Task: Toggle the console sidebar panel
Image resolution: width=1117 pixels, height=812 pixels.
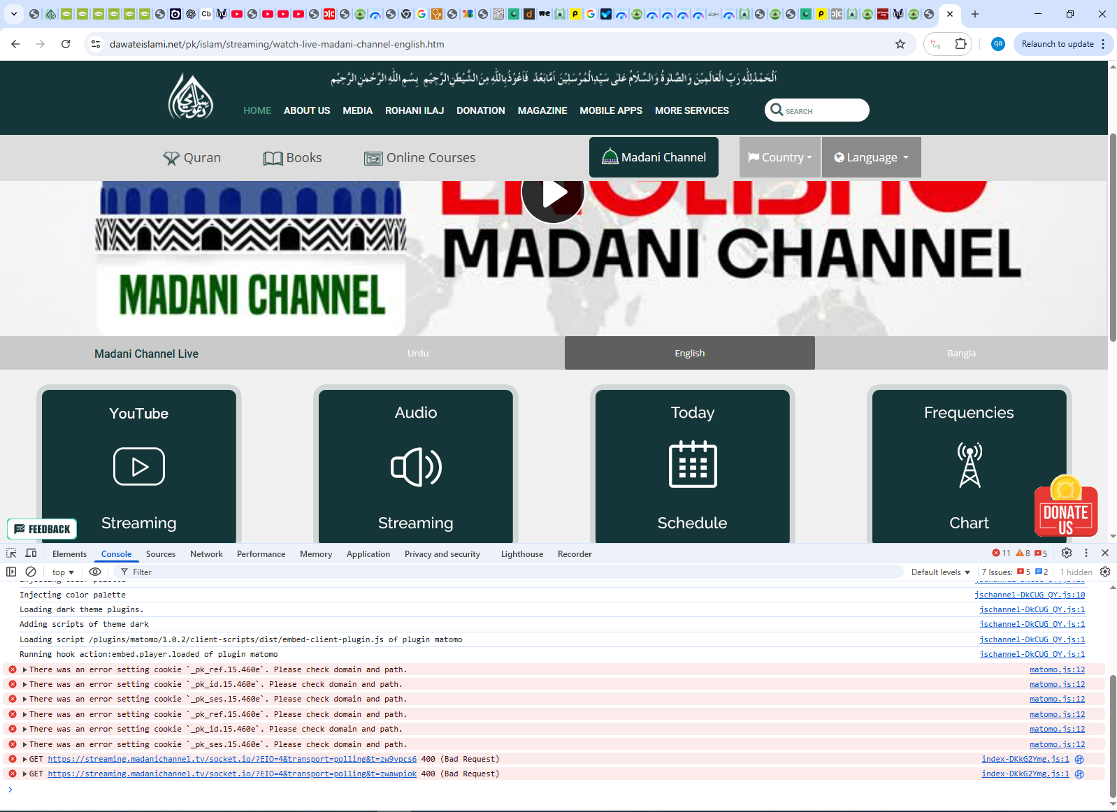Action: point(11,572)
